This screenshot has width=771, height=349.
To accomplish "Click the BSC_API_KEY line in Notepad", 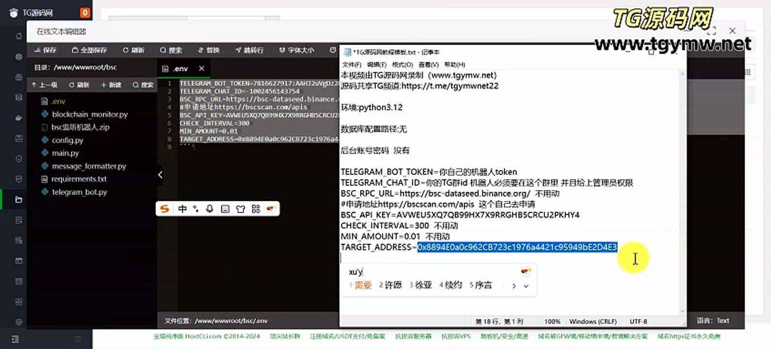I will coord(460,215).
